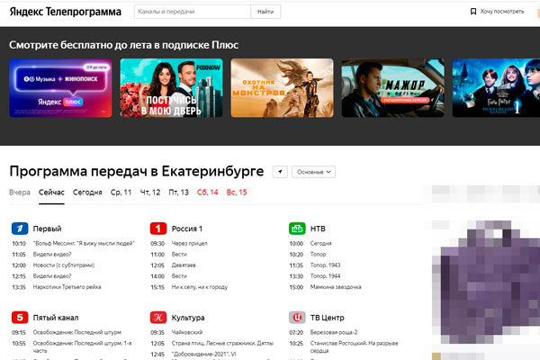Open Топор. 1944 at 13:30

tap(326, 276)
